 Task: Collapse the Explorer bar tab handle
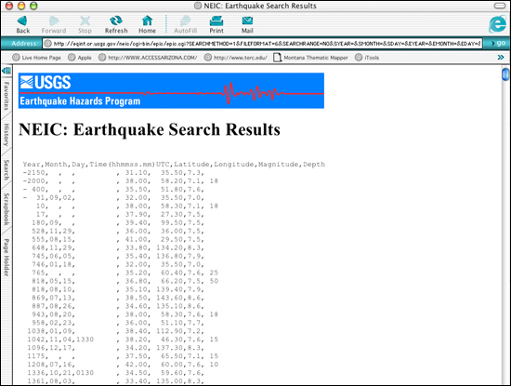tap(7, 71)
